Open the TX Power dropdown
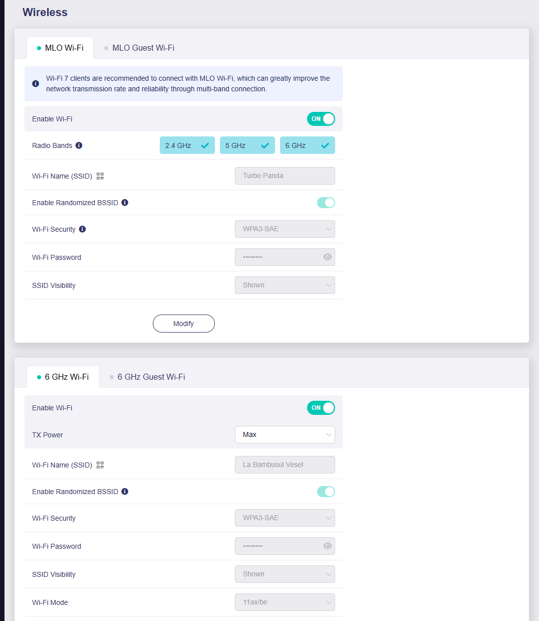Image resolution: width=539 pixels, height=621 pixels. (x=285, y=435)
